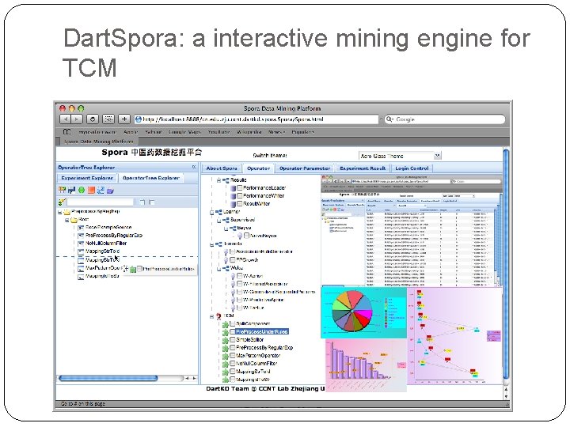The image size is (570, 427).
Task: Click the blue save-style icon in explorer toolbar
Action: (71, 190)
